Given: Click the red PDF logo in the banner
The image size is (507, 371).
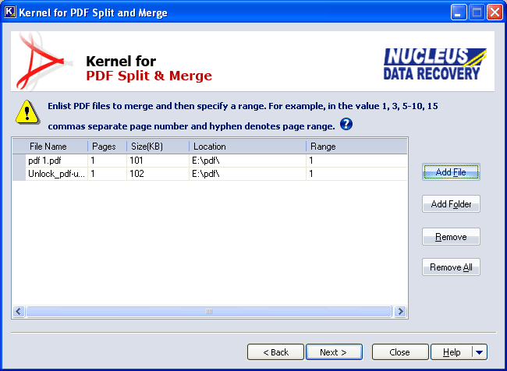Looking at the screenshot, I should pyautogui.click(x=41, y=61).
